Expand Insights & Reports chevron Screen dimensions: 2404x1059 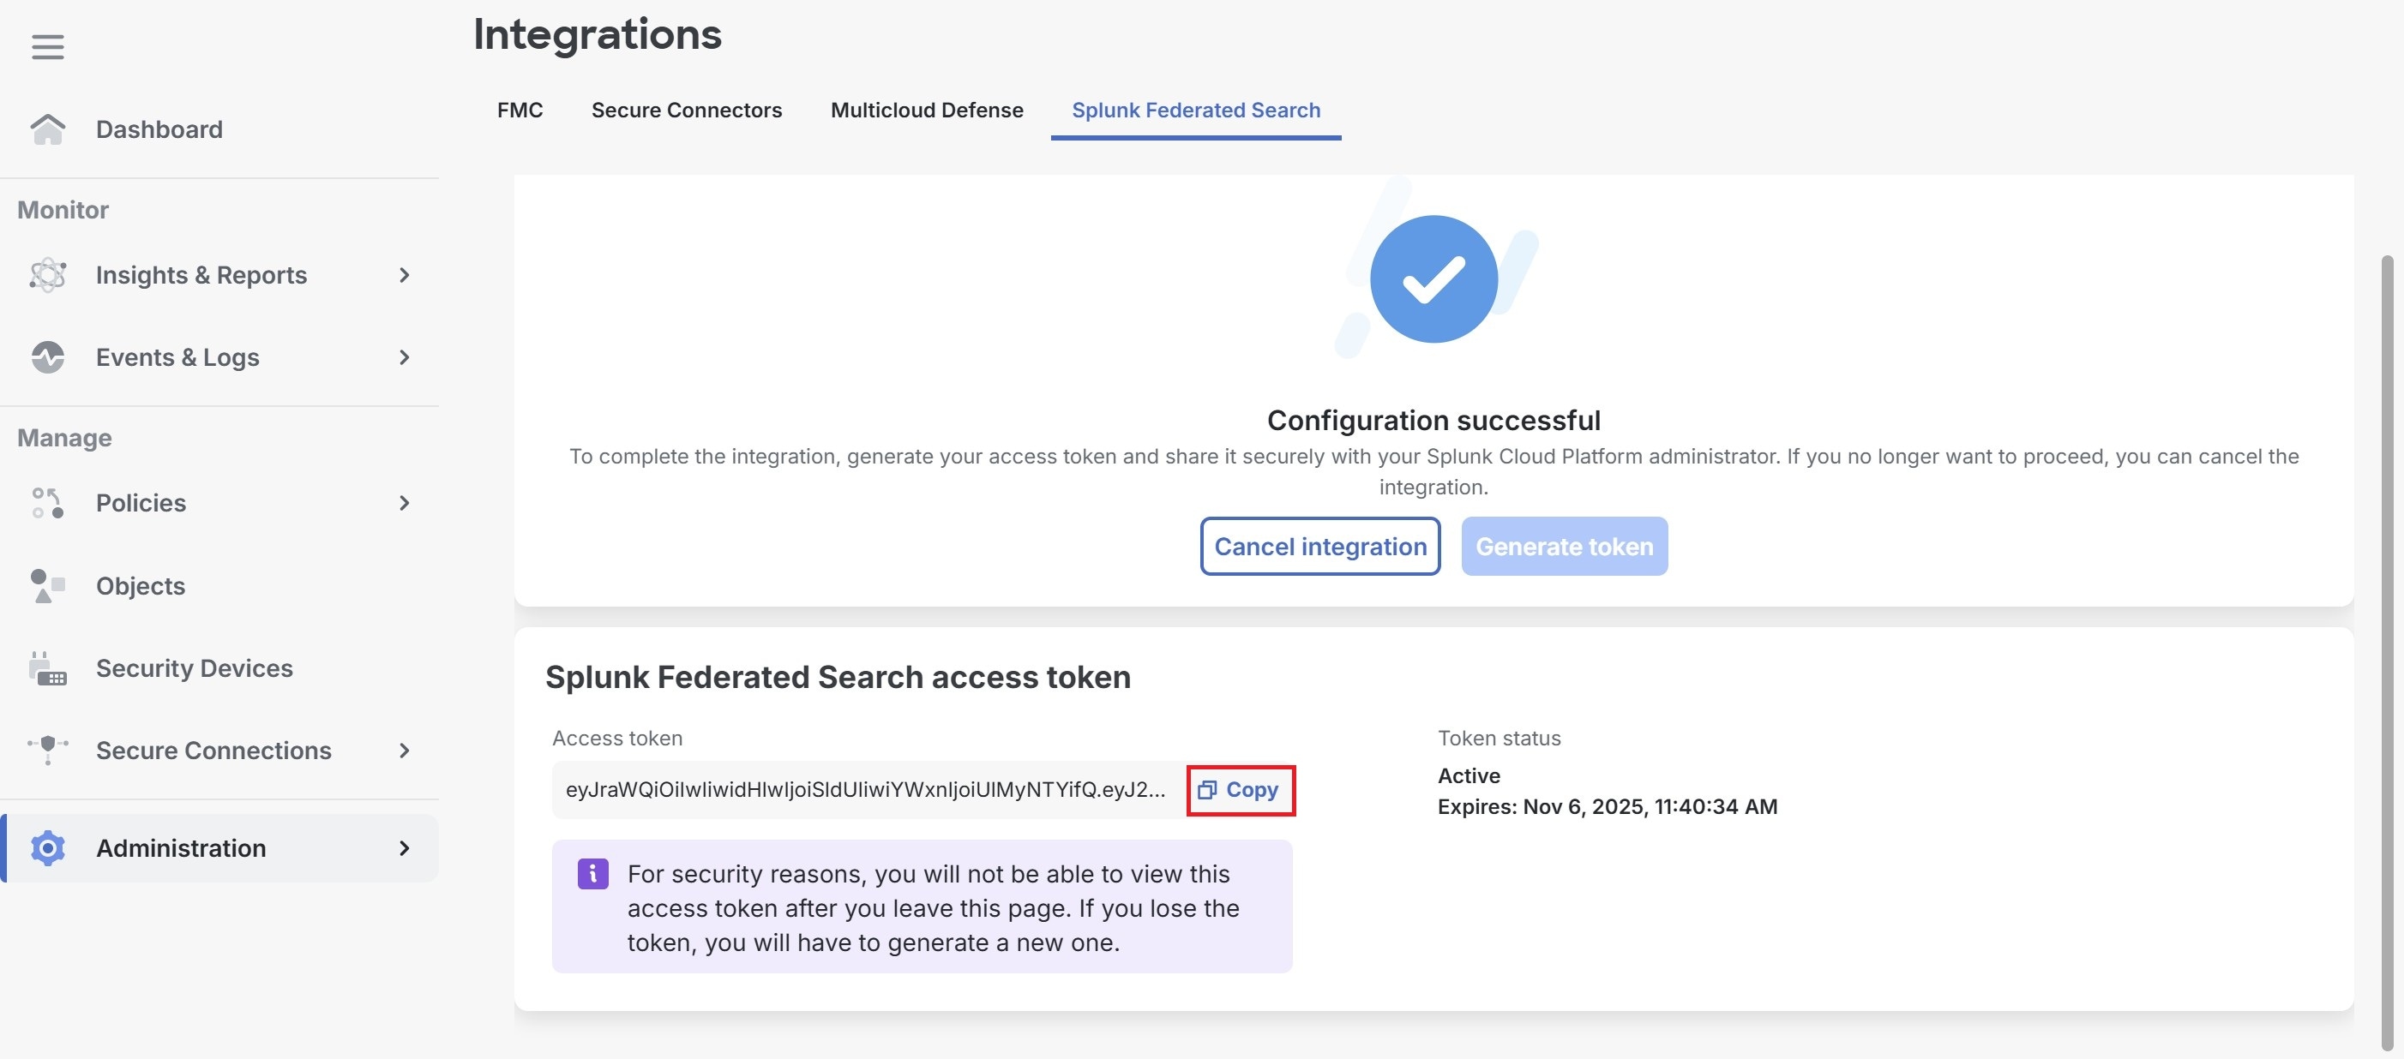[x=404, y=275]
